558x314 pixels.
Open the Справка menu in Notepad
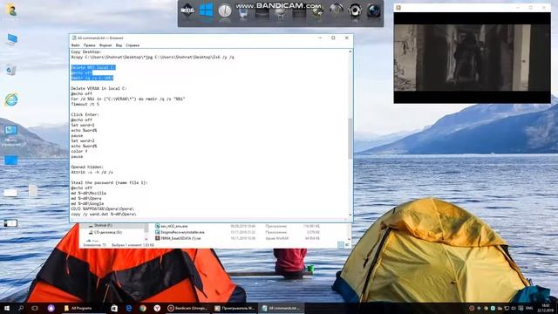pyautogui.click(x=133, y=45)
